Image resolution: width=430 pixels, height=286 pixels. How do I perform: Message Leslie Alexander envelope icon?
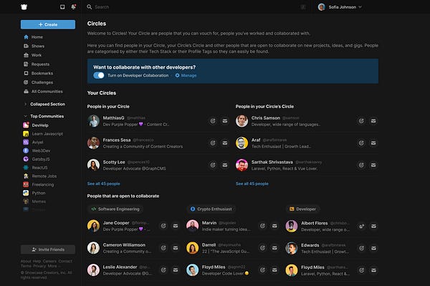click(x=176, y=270)
